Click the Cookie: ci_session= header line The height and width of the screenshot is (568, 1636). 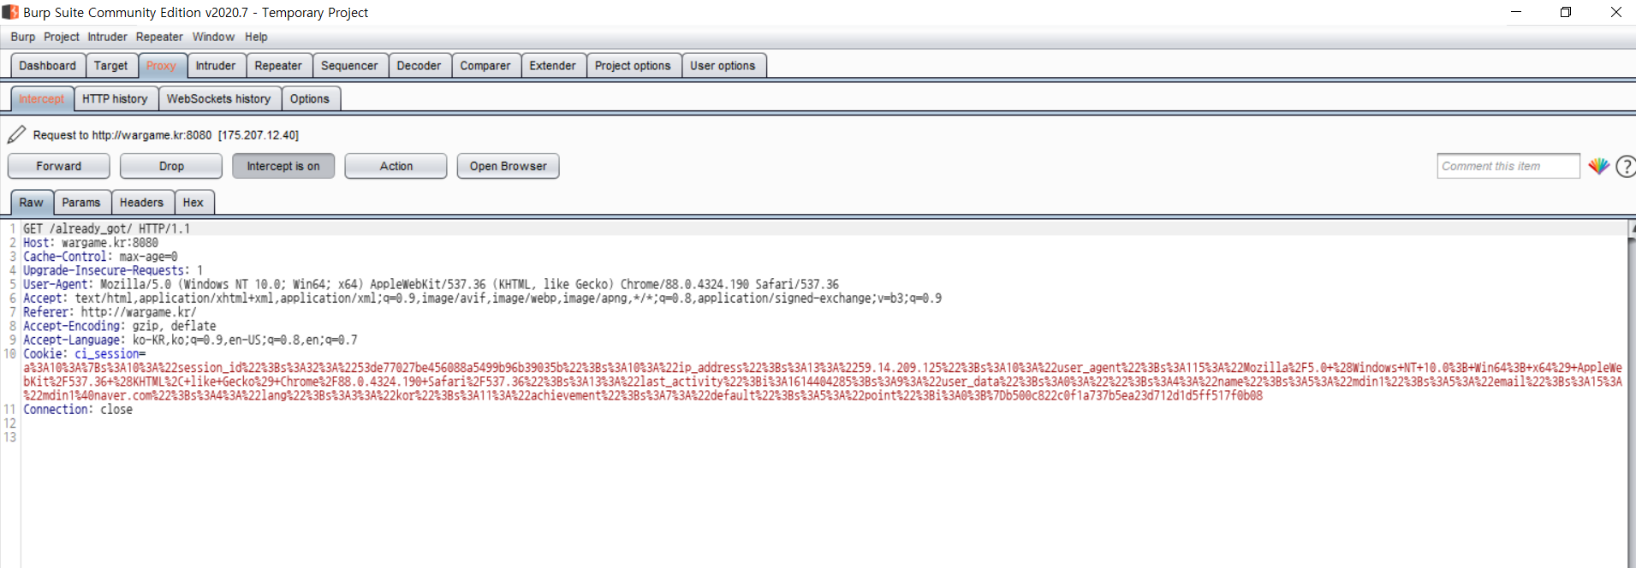point(84,354)
